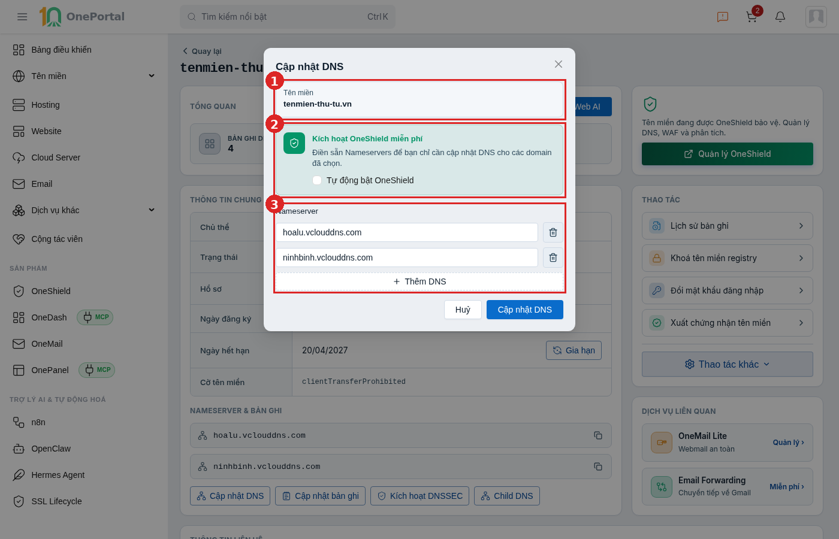Open notifications bell icon
This screenshot has width=839, height=539.
(780, 17)
